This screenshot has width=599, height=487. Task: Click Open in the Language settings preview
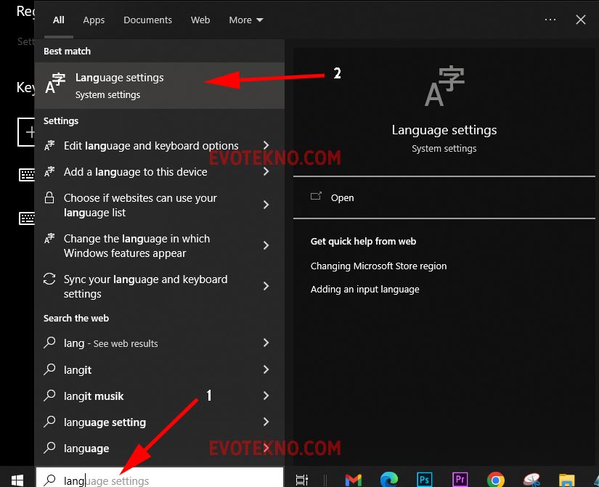tap(342, 197)
